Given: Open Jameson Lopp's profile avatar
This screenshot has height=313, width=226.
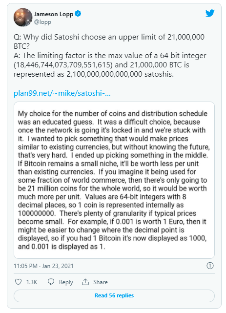Looking at the screenshot, I should pyautogui.click(x=23, y=18).
